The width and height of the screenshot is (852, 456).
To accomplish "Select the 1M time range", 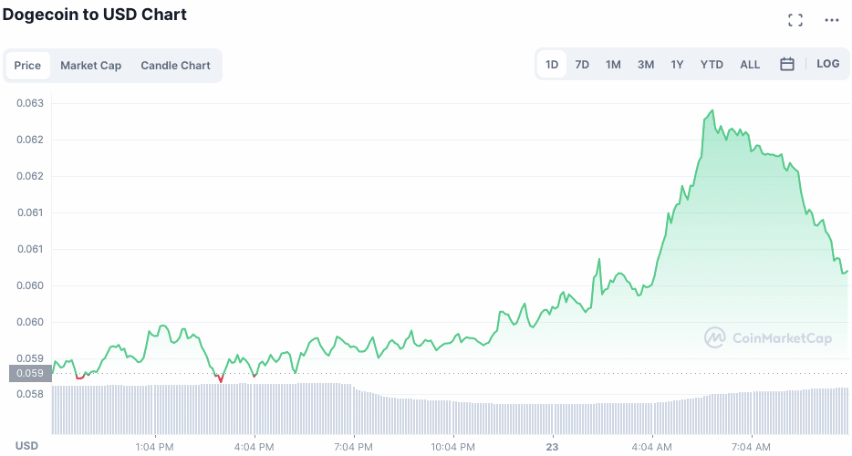I will click(613, 65).
